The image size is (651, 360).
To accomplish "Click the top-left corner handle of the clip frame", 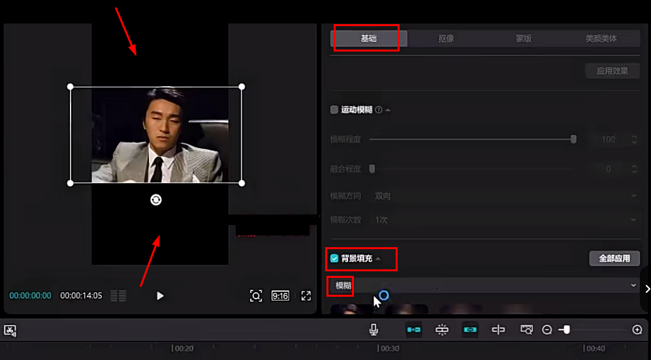I will click(70, 87).
